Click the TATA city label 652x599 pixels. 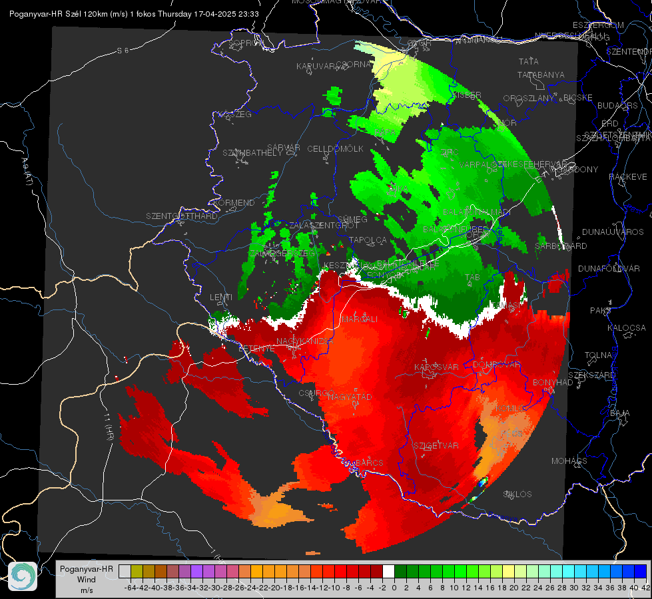[529, 61]
